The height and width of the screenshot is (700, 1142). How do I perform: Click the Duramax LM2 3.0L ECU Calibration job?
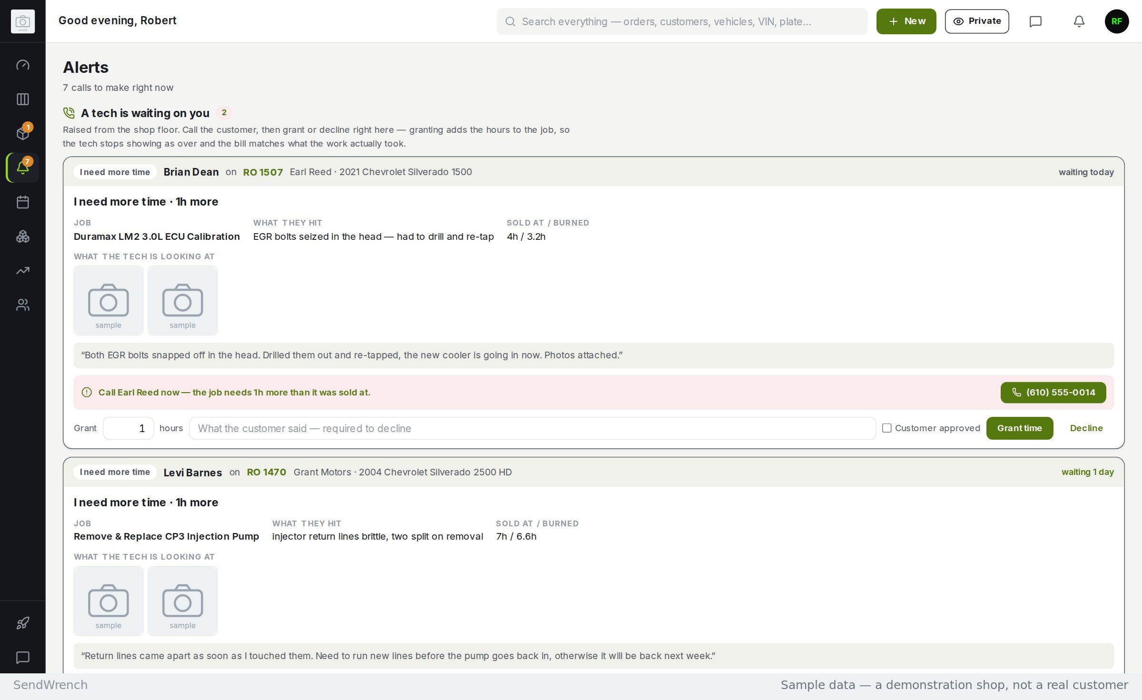click(x=157, y=237)
